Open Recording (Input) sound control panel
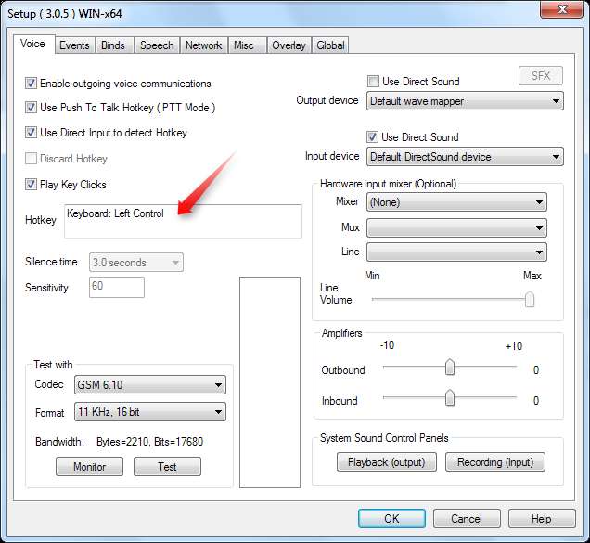590x543 pixels. pyautogui.click(x=495, y=462)
